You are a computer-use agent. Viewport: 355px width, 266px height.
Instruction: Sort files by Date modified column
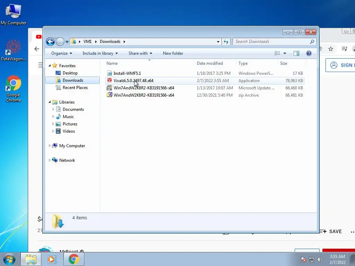[x=215, y=63]
